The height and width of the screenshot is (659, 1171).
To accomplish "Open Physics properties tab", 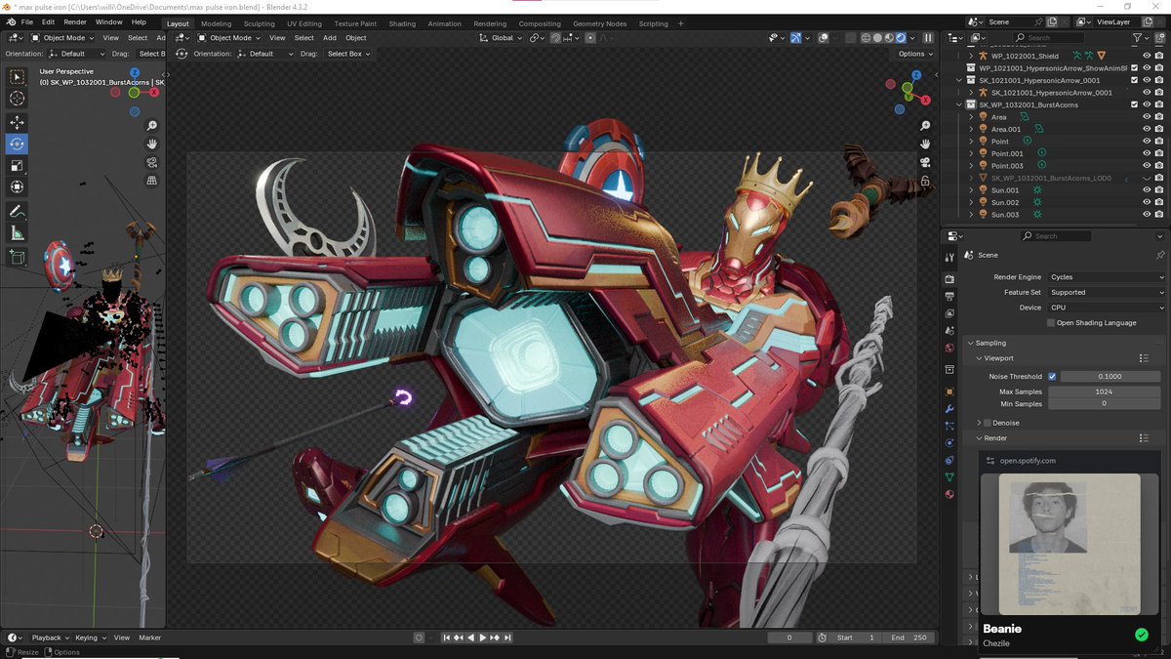I will pyautogui.click(x=949, y=442).
